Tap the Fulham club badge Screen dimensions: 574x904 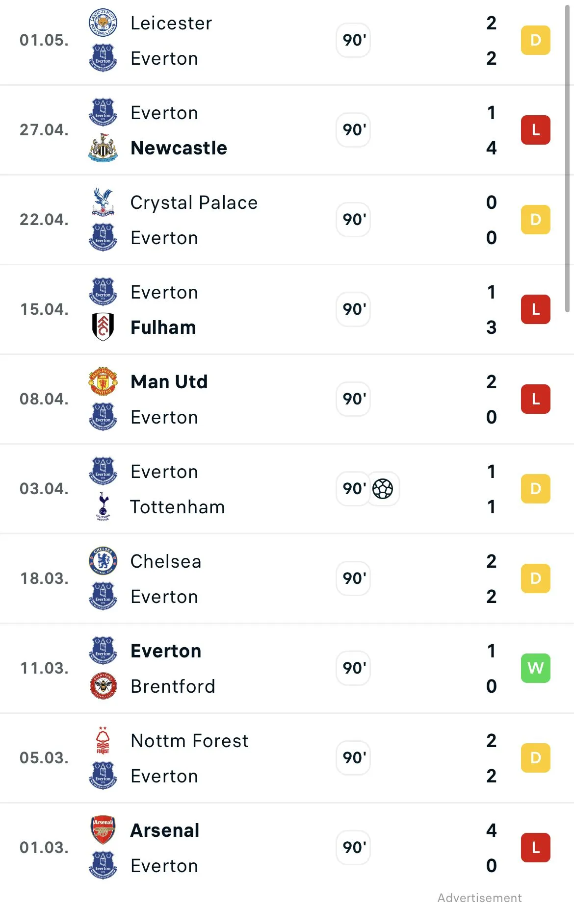(103, 327)
